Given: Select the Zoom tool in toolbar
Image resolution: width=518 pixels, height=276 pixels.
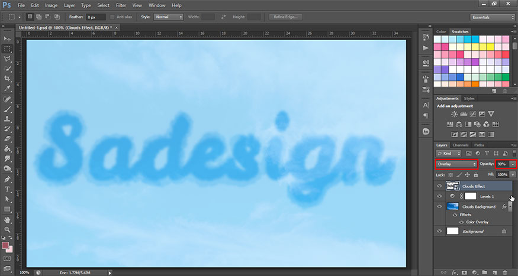Looking at the screenshot, I should click(x=8, y=229).
